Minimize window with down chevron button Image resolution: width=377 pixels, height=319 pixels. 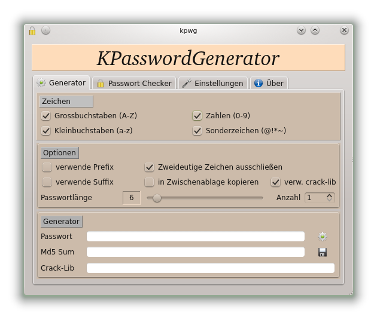(x=301, y=30)
